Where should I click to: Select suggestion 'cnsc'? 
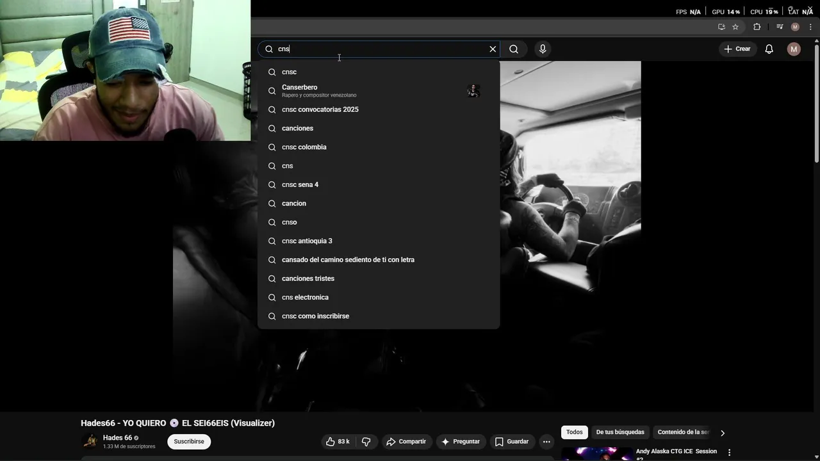click(379, 72)
